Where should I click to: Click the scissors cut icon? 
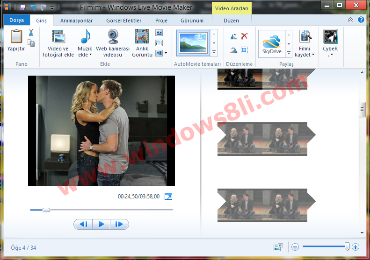31,33
